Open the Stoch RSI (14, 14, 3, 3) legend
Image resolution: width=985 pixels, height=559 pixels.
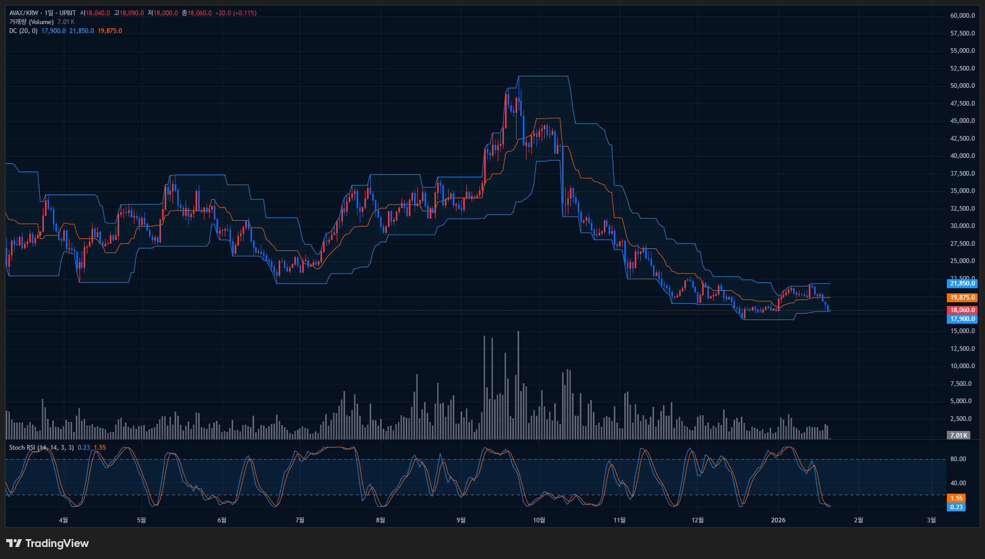tap(41, 448)
